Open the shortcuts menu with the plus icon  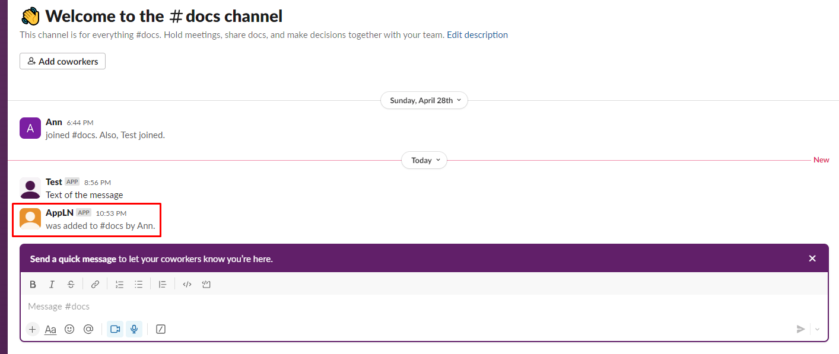(x=33, y=329)
